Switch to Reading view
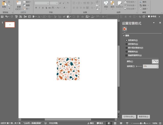 point(121,123)
